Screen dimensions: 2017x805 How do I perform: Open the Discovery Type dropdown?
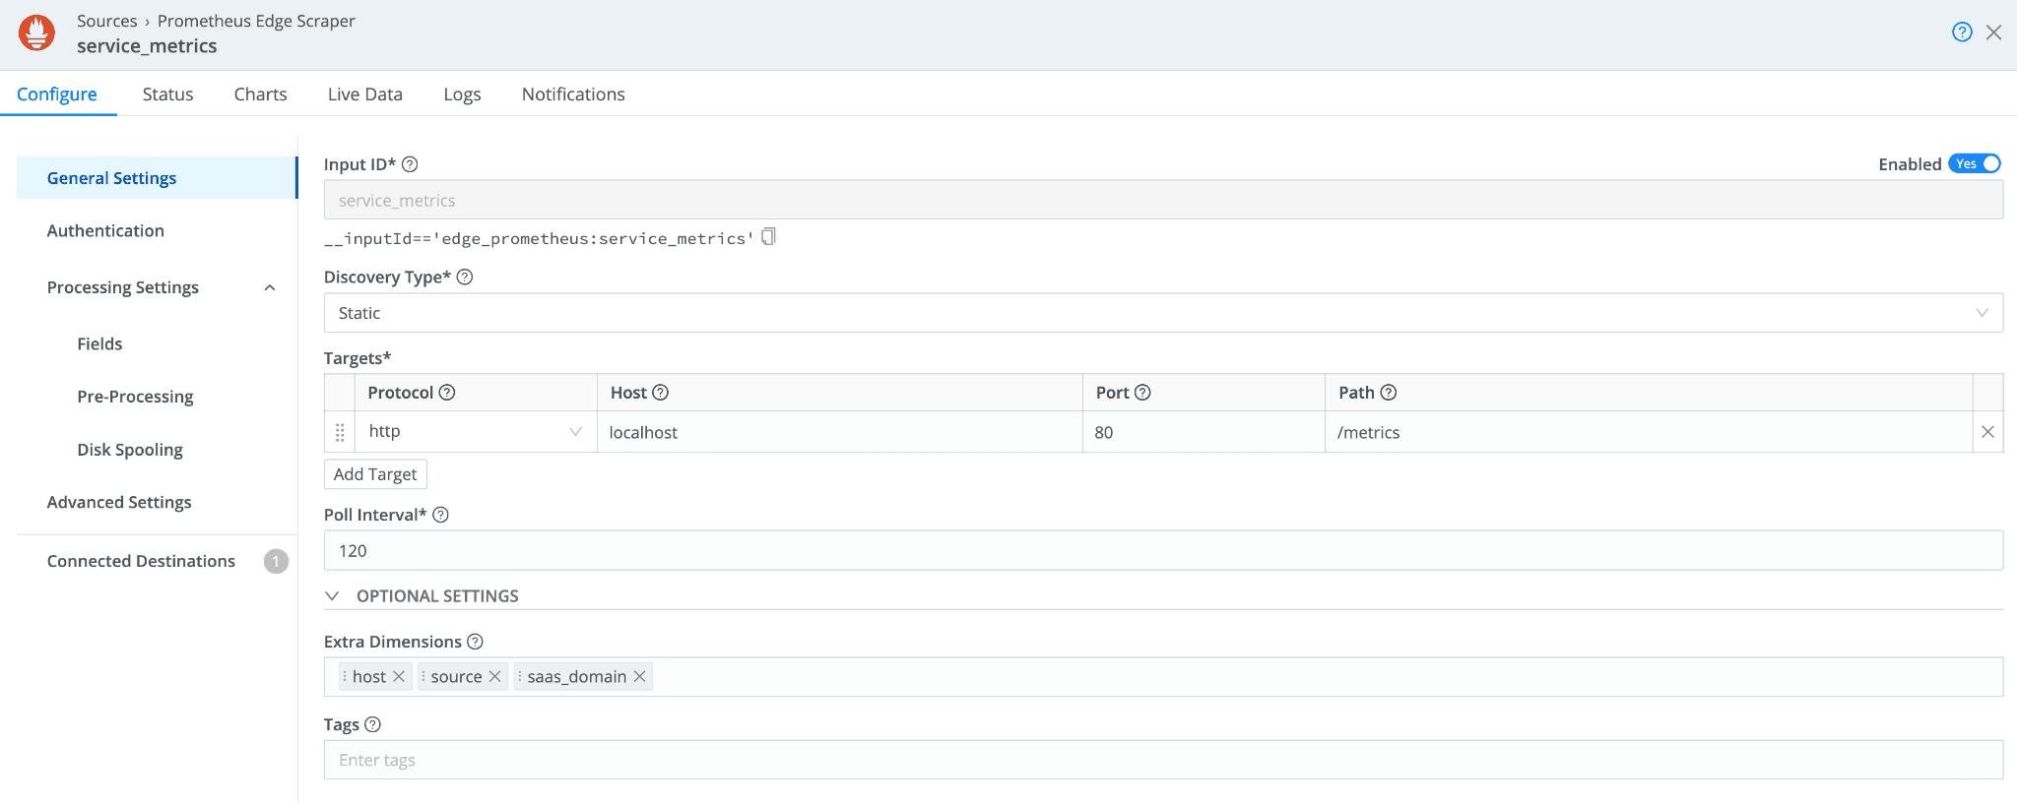pyautogui.click(x=1162, y=313)
